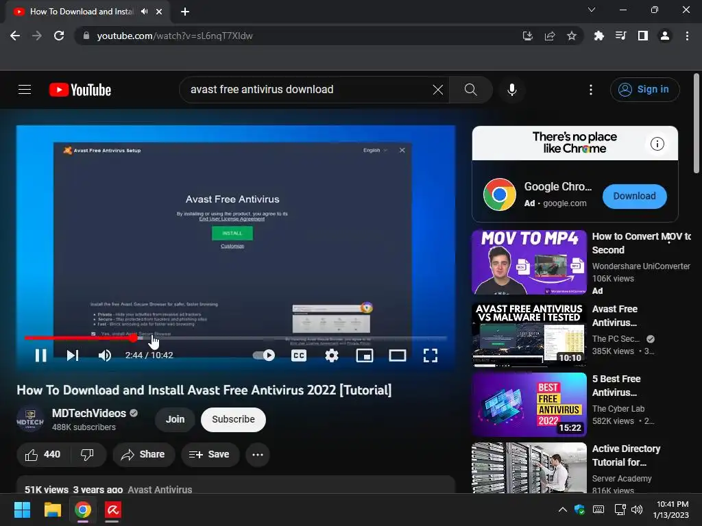
Task: Open the Chrome extensions puzzle icon
Action: (x=598, y=36)
